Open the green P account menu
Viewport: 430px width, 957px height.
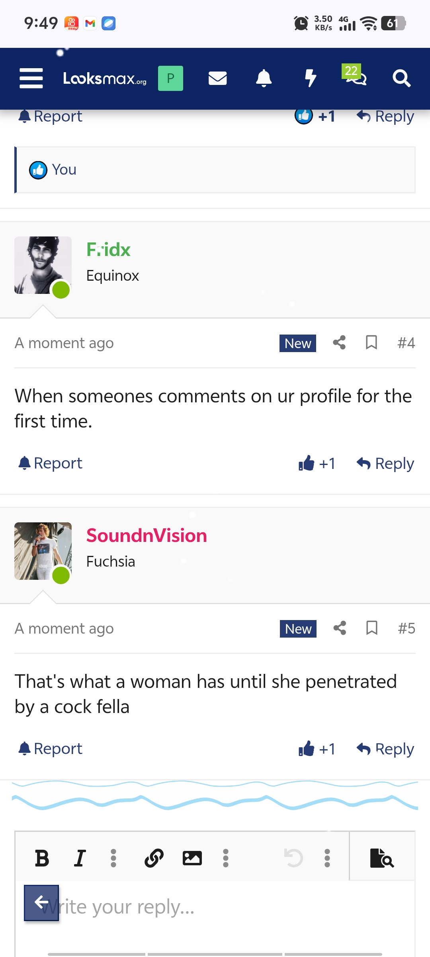pos(170,78)
